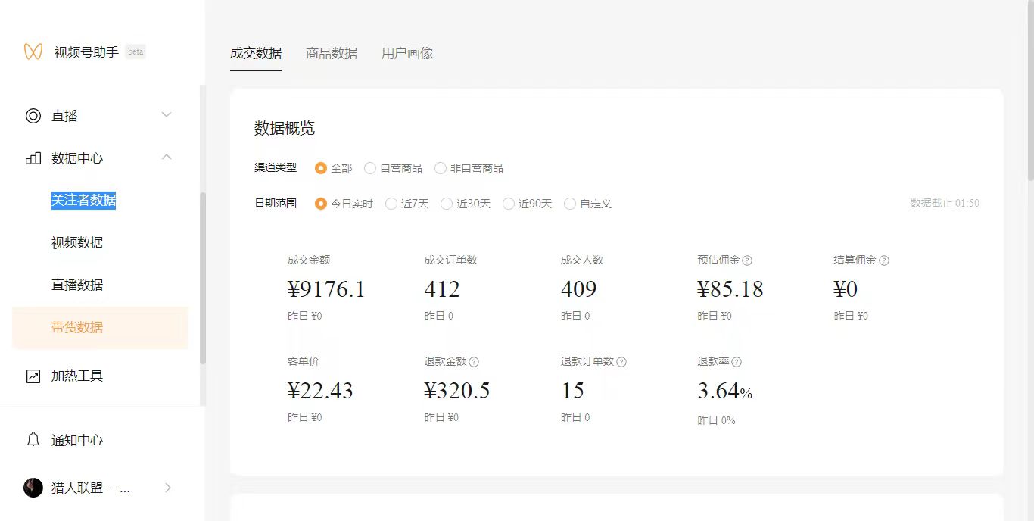Click the 视频号助手 butterfly logo icon
This screenshot has height=521, width=1034.
33,51
